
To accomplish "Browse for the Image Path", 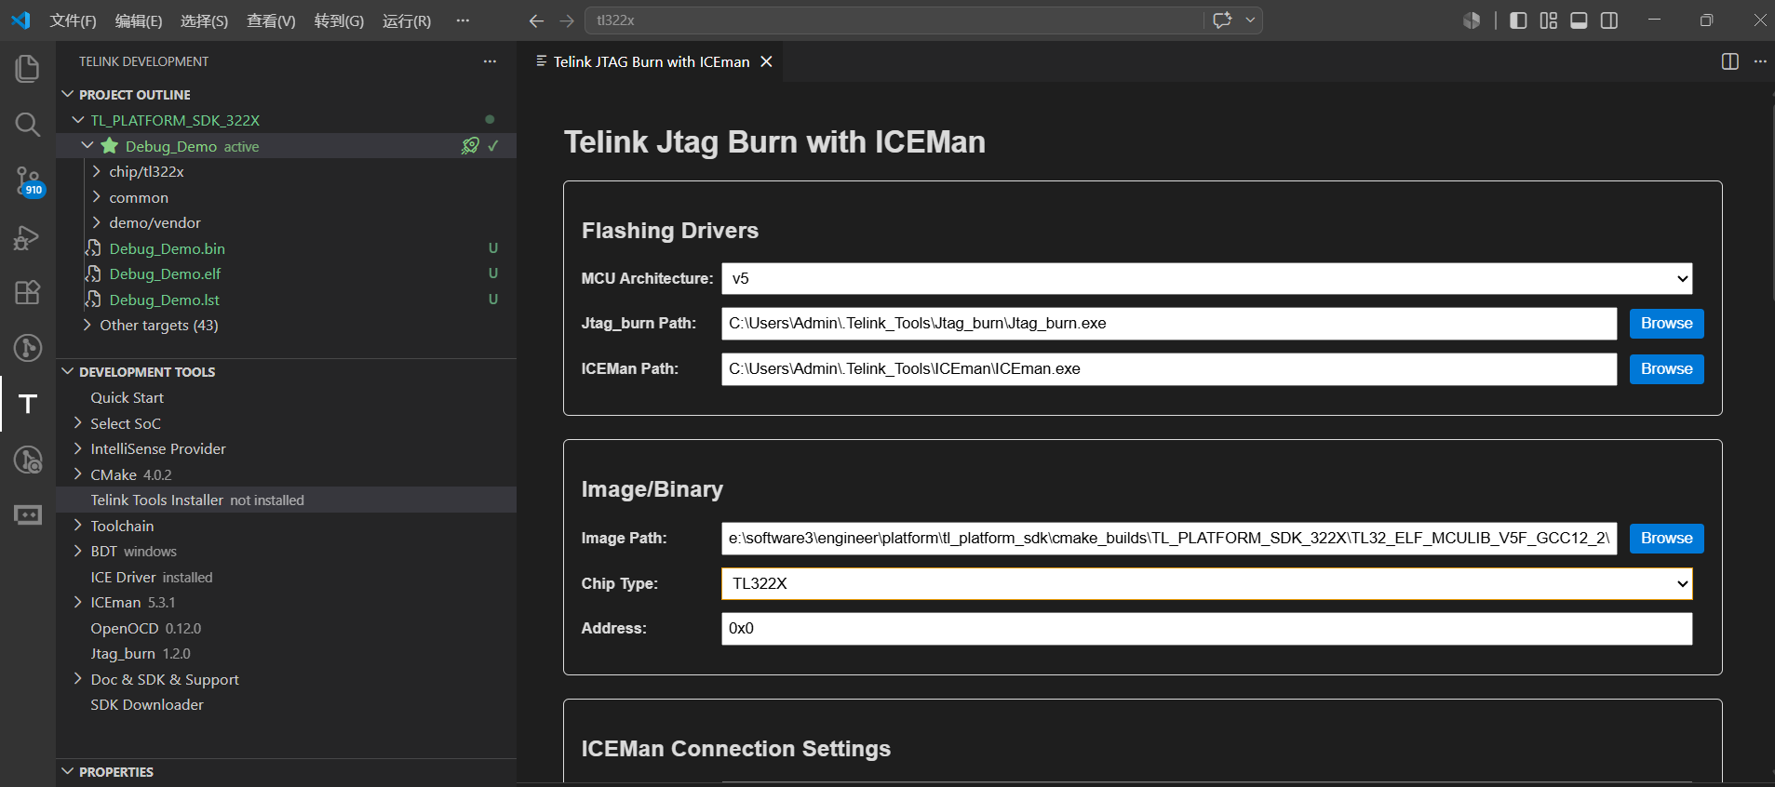I will tap(1666, 539).
